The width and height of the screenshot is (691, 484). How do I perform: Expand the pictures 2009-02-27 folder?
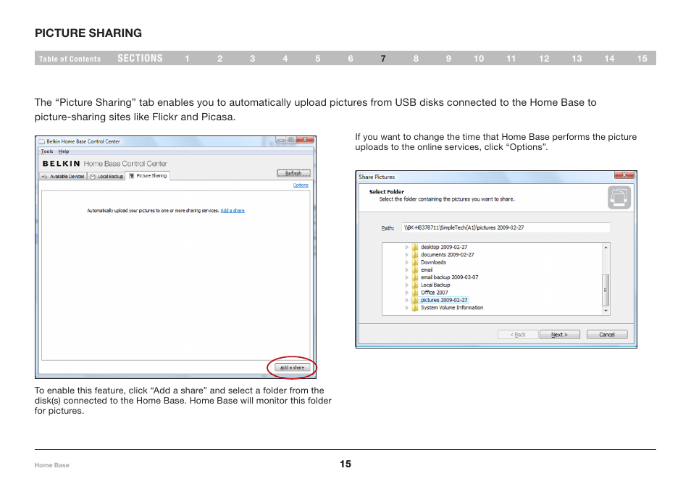pos(407,300)
